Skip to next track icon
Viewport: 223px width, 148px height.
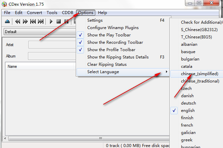click(x=41, y=21)
